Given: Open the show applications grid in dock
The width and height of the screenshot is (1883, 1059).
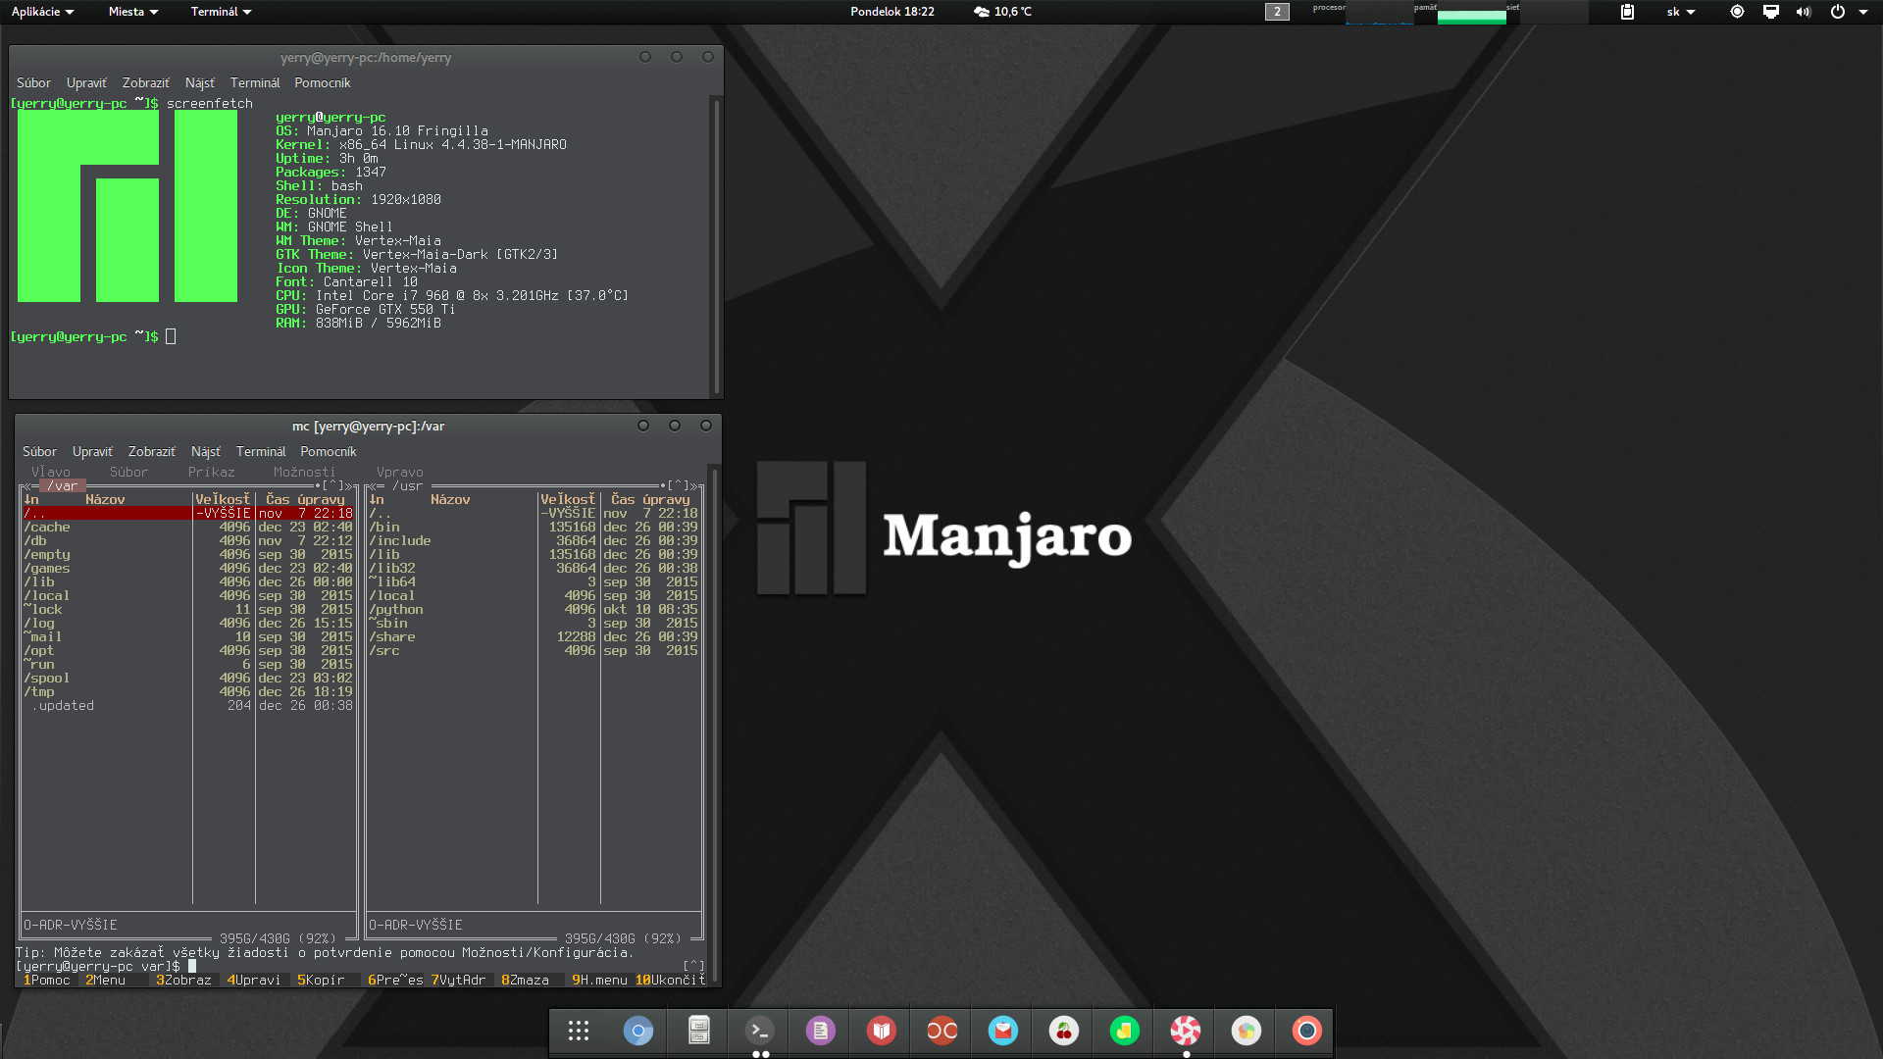Looking at the screenshot, I should pyautogui.click(x=579, y=1031).
